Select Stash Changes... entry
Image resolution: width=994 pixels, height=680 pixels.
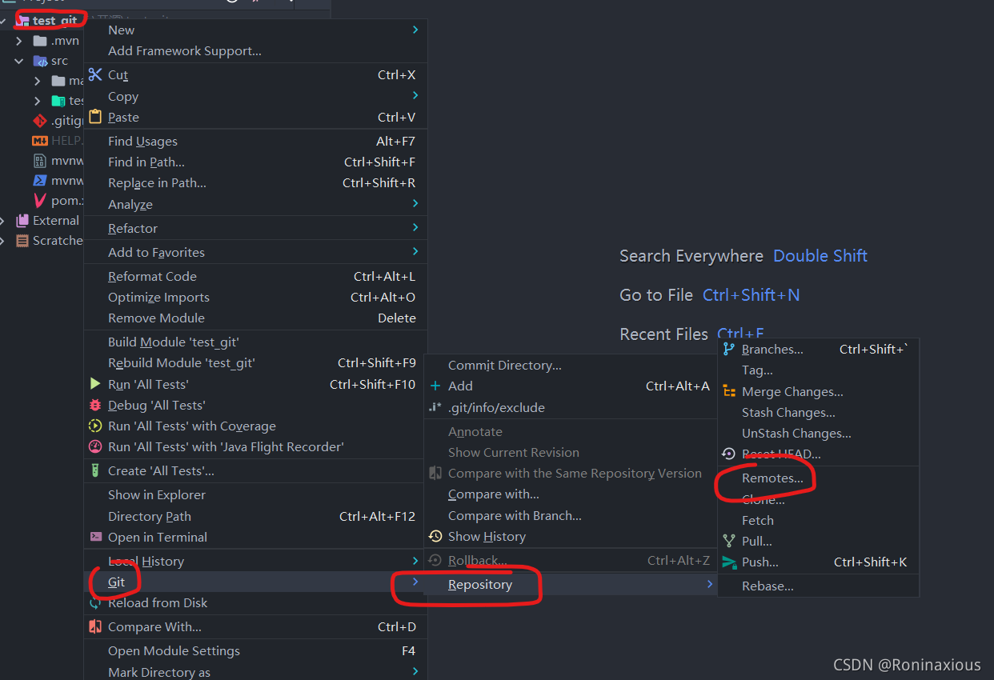pyautogui.click(x=818, y=412)
